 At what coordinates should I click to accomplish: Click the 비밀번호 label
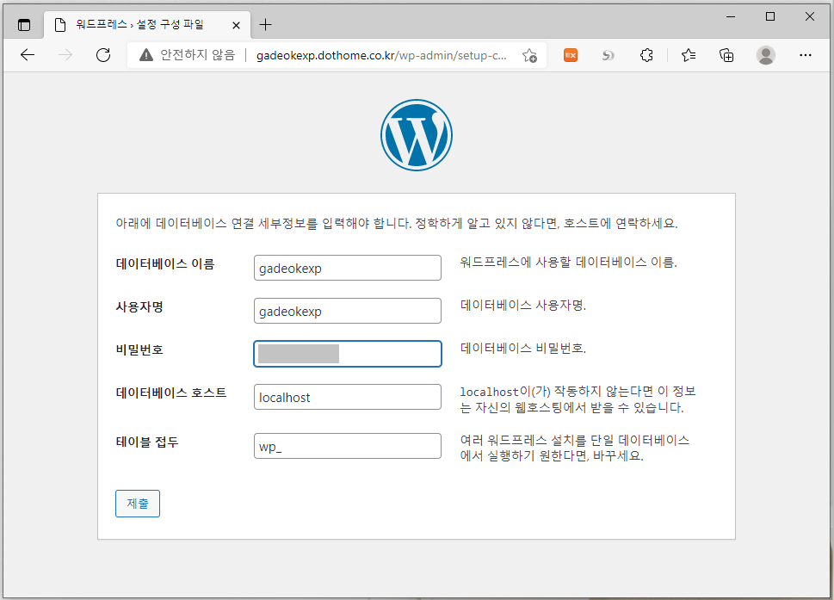139,350
